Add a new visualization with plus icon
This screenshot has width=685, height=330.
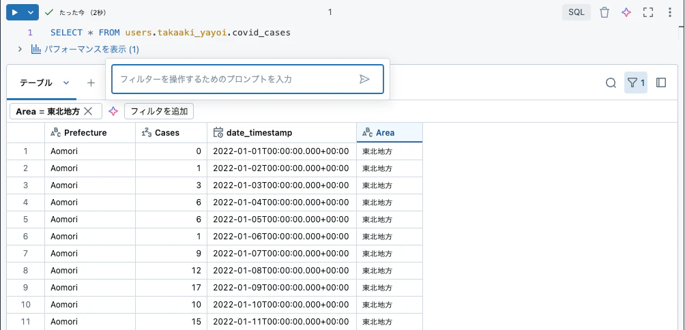pos(91,82)
